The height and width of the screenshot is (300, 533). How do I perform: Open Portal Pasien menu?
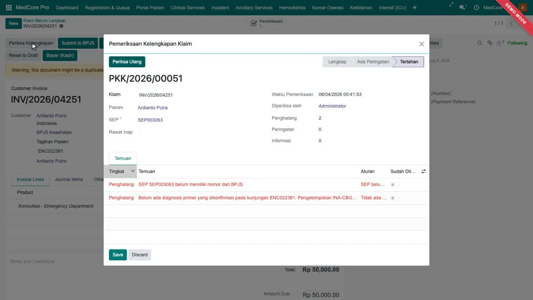[x=150, y=7]
